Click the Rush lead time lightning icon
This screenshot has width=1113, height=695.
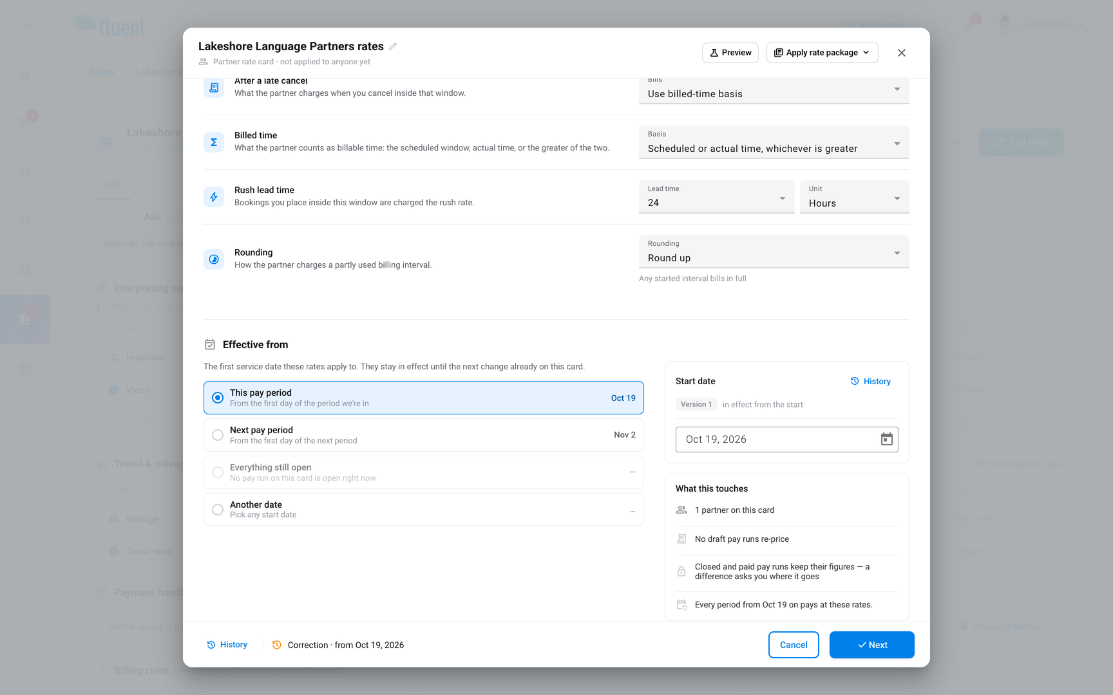pyautogui.click(x=214, y=197)
